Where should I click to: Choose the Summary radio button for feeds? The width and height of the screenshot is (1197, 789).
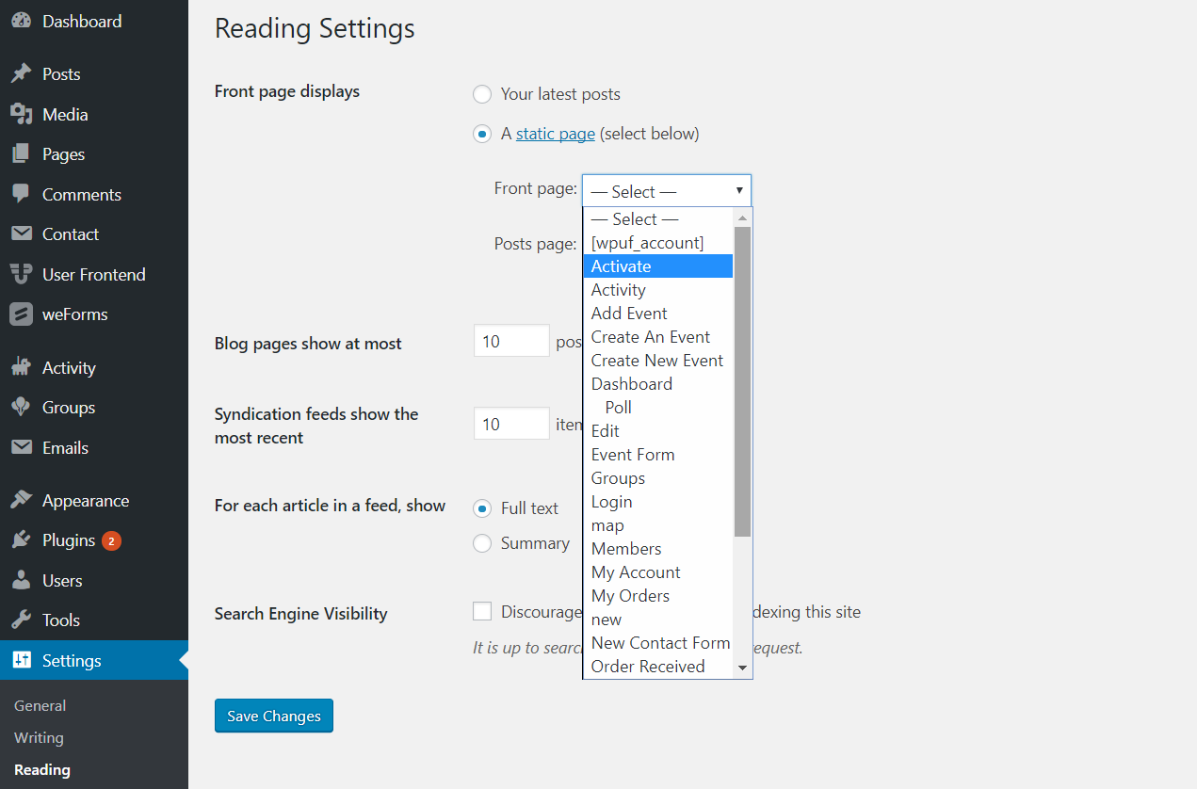482,543
